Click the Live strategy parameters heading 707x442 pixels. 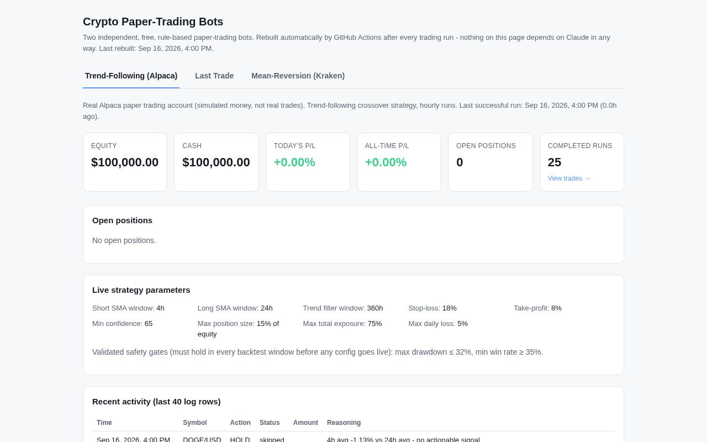(x=141, y=290)
